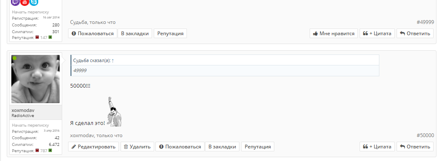Delete post #50000 with Удалить
The width and height of the screenshot is (439, 161).
coord(137,147)
